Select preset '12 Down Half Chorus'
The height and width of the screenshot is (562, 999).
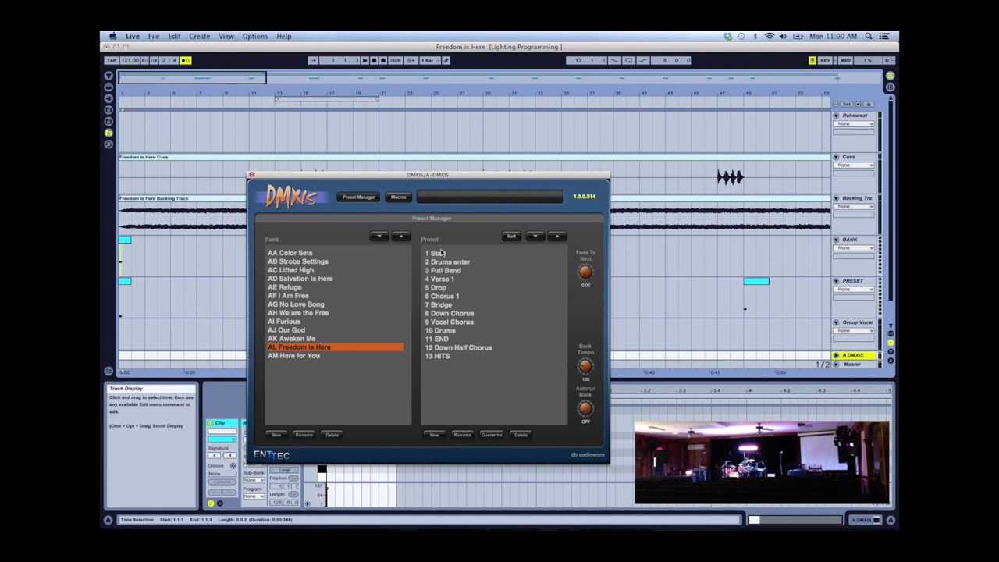point(458,348)
